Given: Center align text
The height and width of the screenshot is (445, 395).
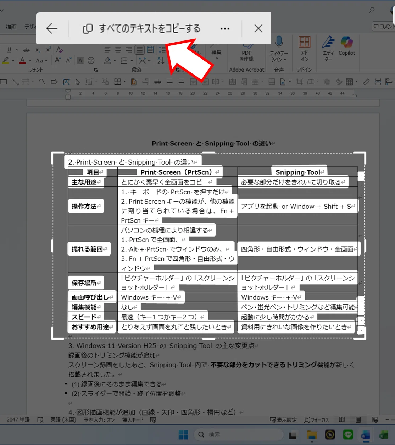Looking at the screenshot, I should (x=118, y=50).
